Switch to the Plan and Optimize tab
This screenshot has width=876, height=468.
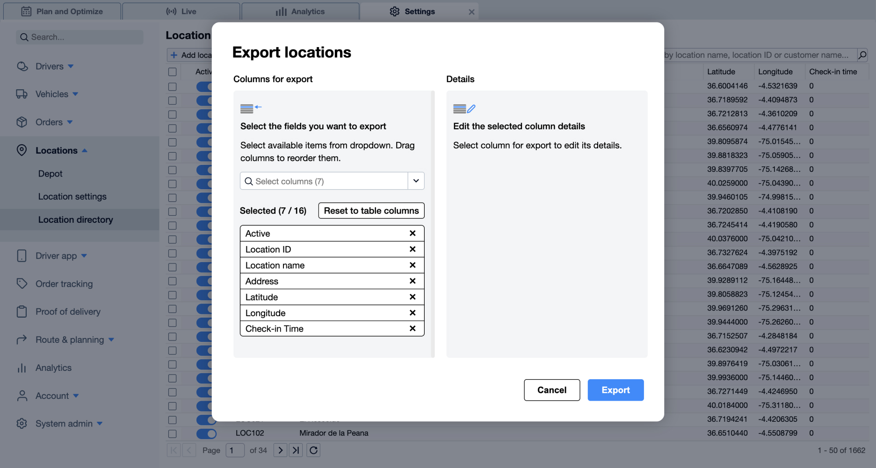(62, 11)
